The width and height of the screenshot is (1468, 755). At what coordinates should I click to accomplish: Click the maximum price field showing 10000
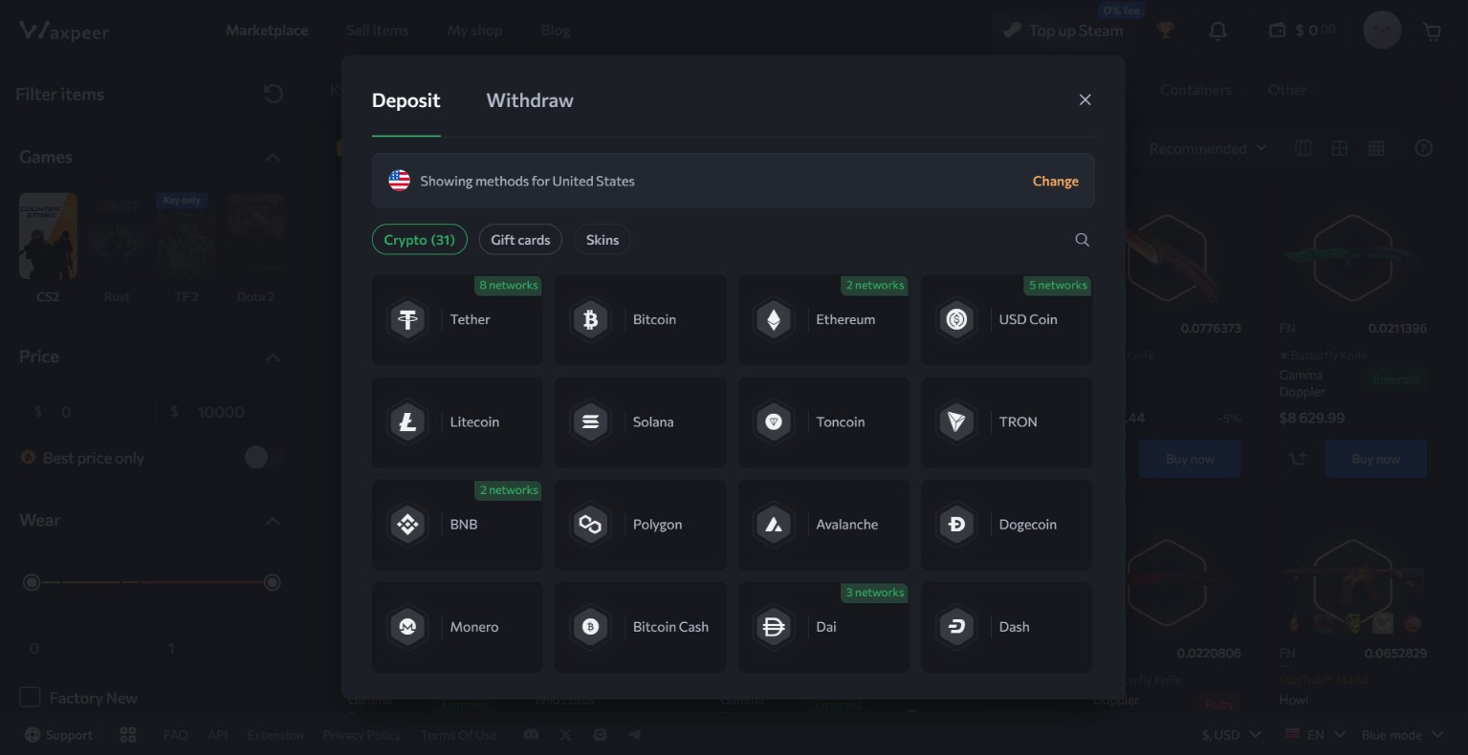pyautogui.click(x=222, y=412)
